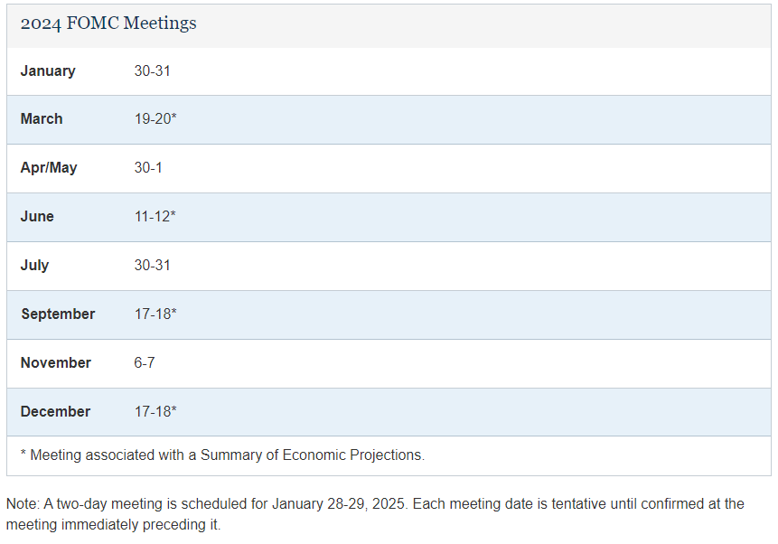Select the January month label
Screen dimensions: 778x544
point(48,71)
